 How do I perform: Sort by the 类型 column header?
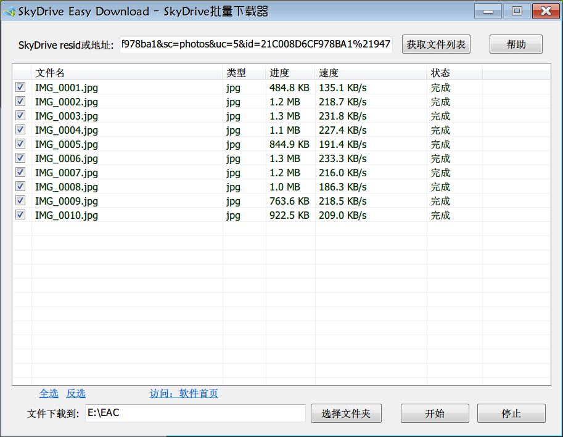pos(244,73)
